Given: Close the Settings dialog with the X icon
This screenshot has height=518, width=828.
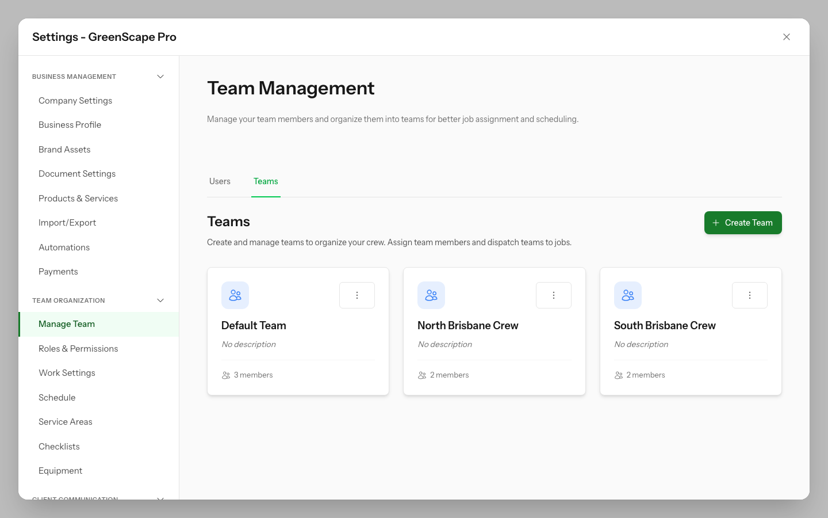Looking at the screenshot, I should [x=787, y=37].
